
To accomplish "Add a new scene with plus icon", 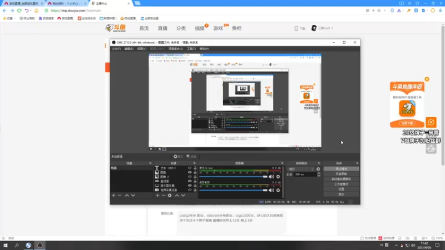I will click(x=113, y=196).
